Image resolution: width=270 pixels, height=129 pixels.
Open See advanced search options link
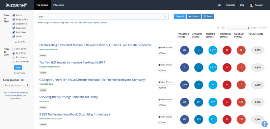click(93, 23)
